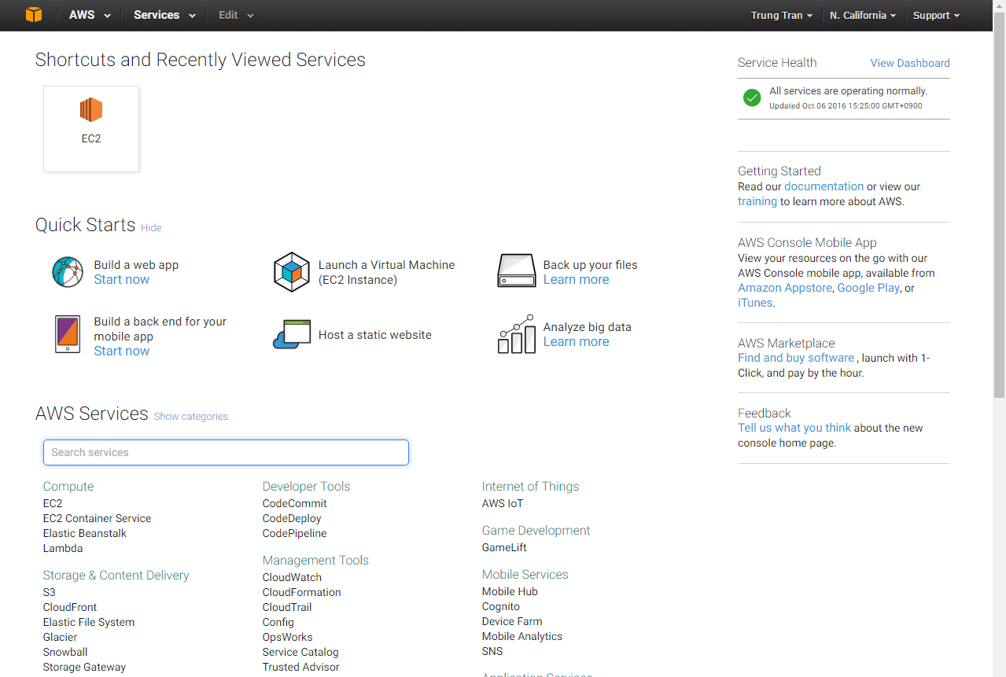Open AWS IoT service
The image size is (1006, 677).
[x=503, y=503]
